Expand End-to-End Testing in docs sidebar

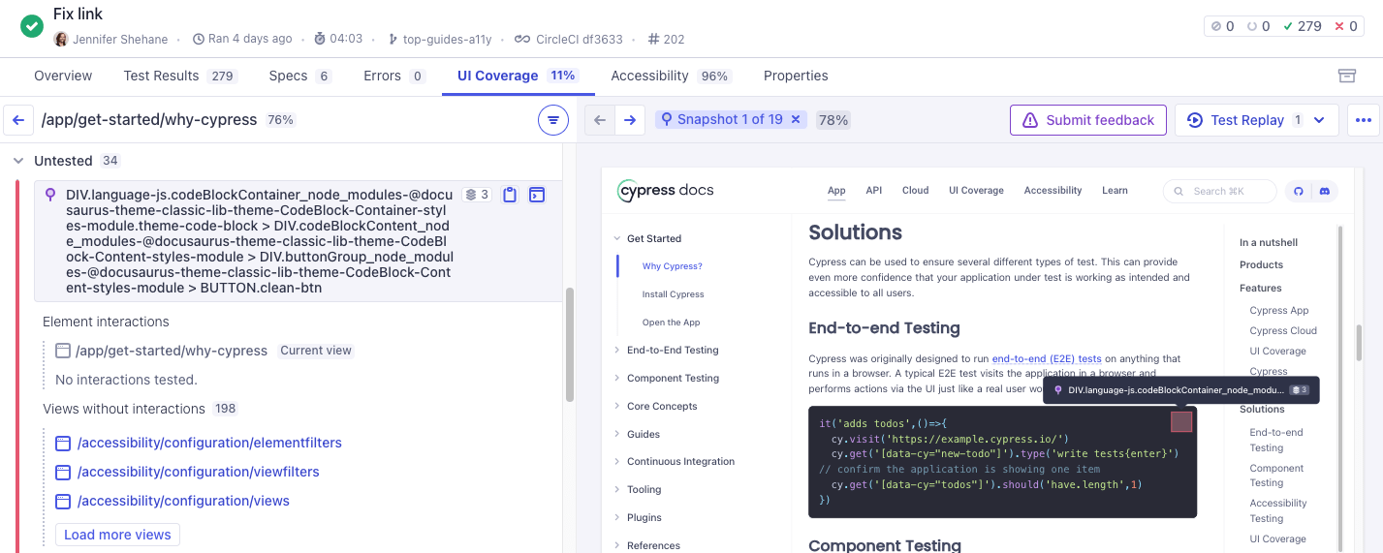617,351
